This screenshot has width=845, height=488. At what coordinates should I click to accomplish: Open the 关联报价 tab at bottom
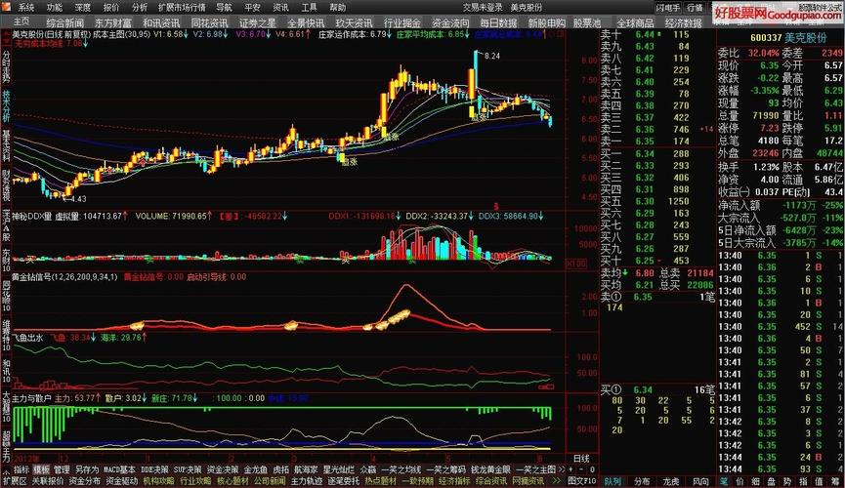(x=48, y=480)
